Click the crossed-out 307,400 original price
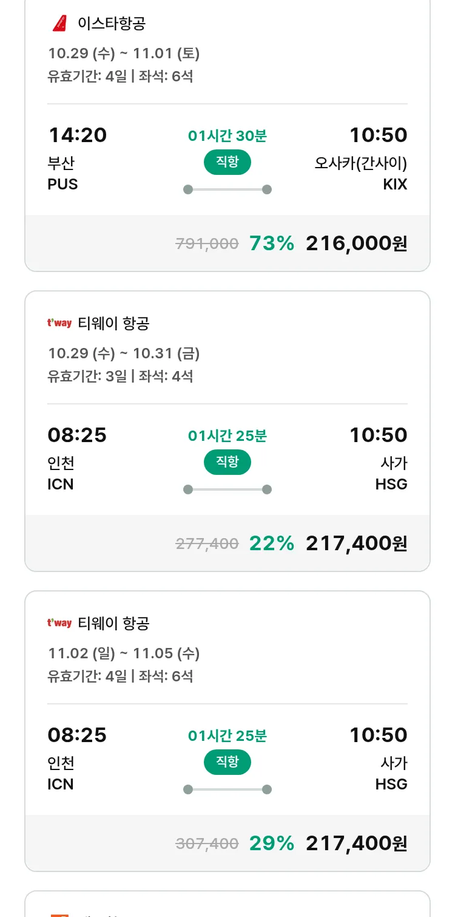 207,844
